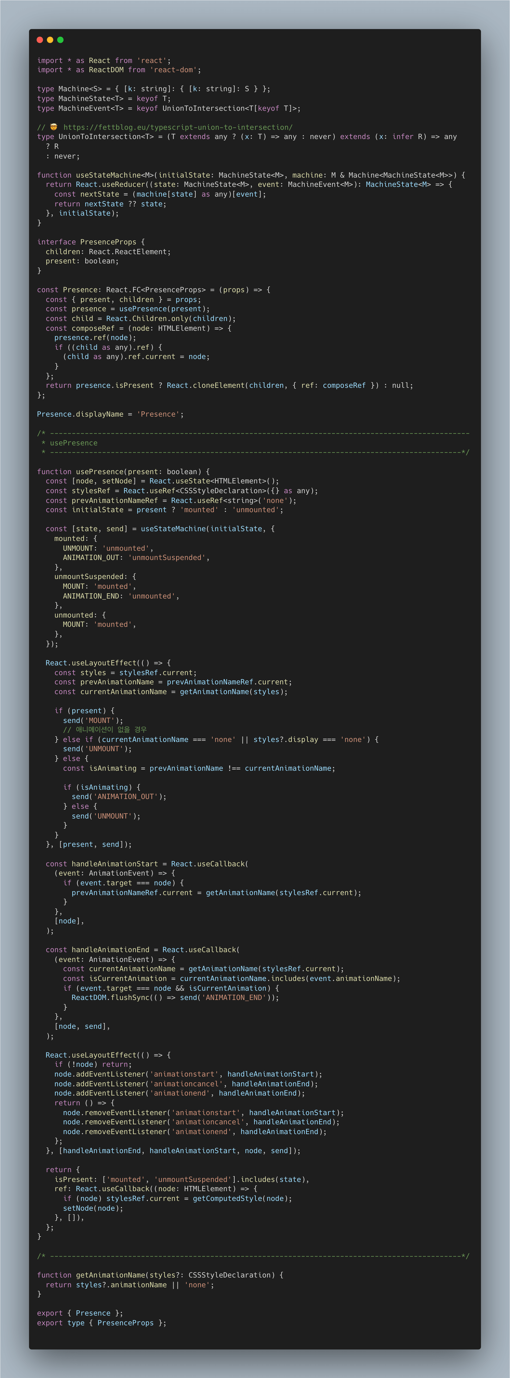Click ReactDOM.flushSync in handleAnimationEnd
Viewport: 510px width, 1378px height.
109,998
